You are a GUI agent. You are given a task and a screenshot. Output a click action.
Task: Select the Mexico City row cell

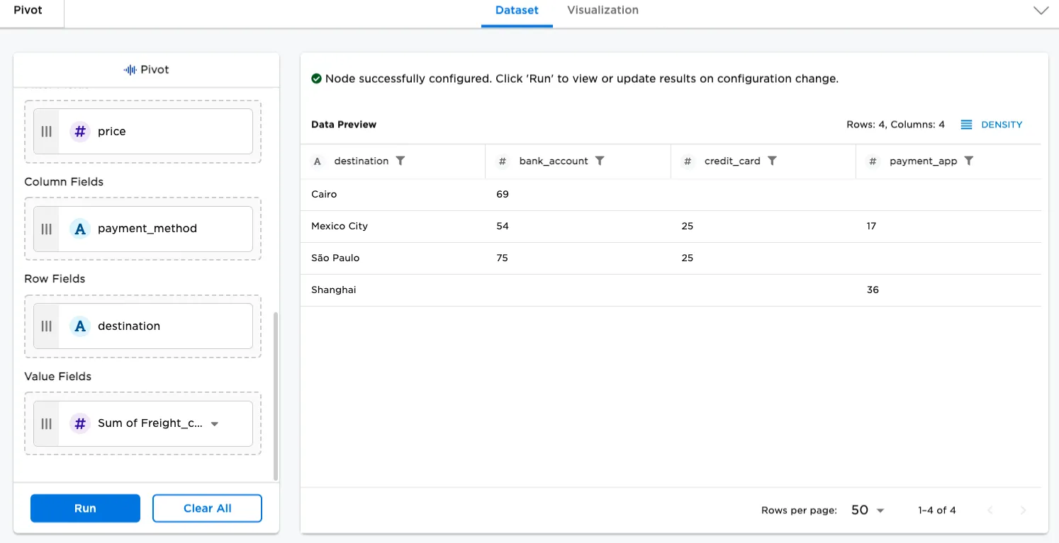(340, 227)
